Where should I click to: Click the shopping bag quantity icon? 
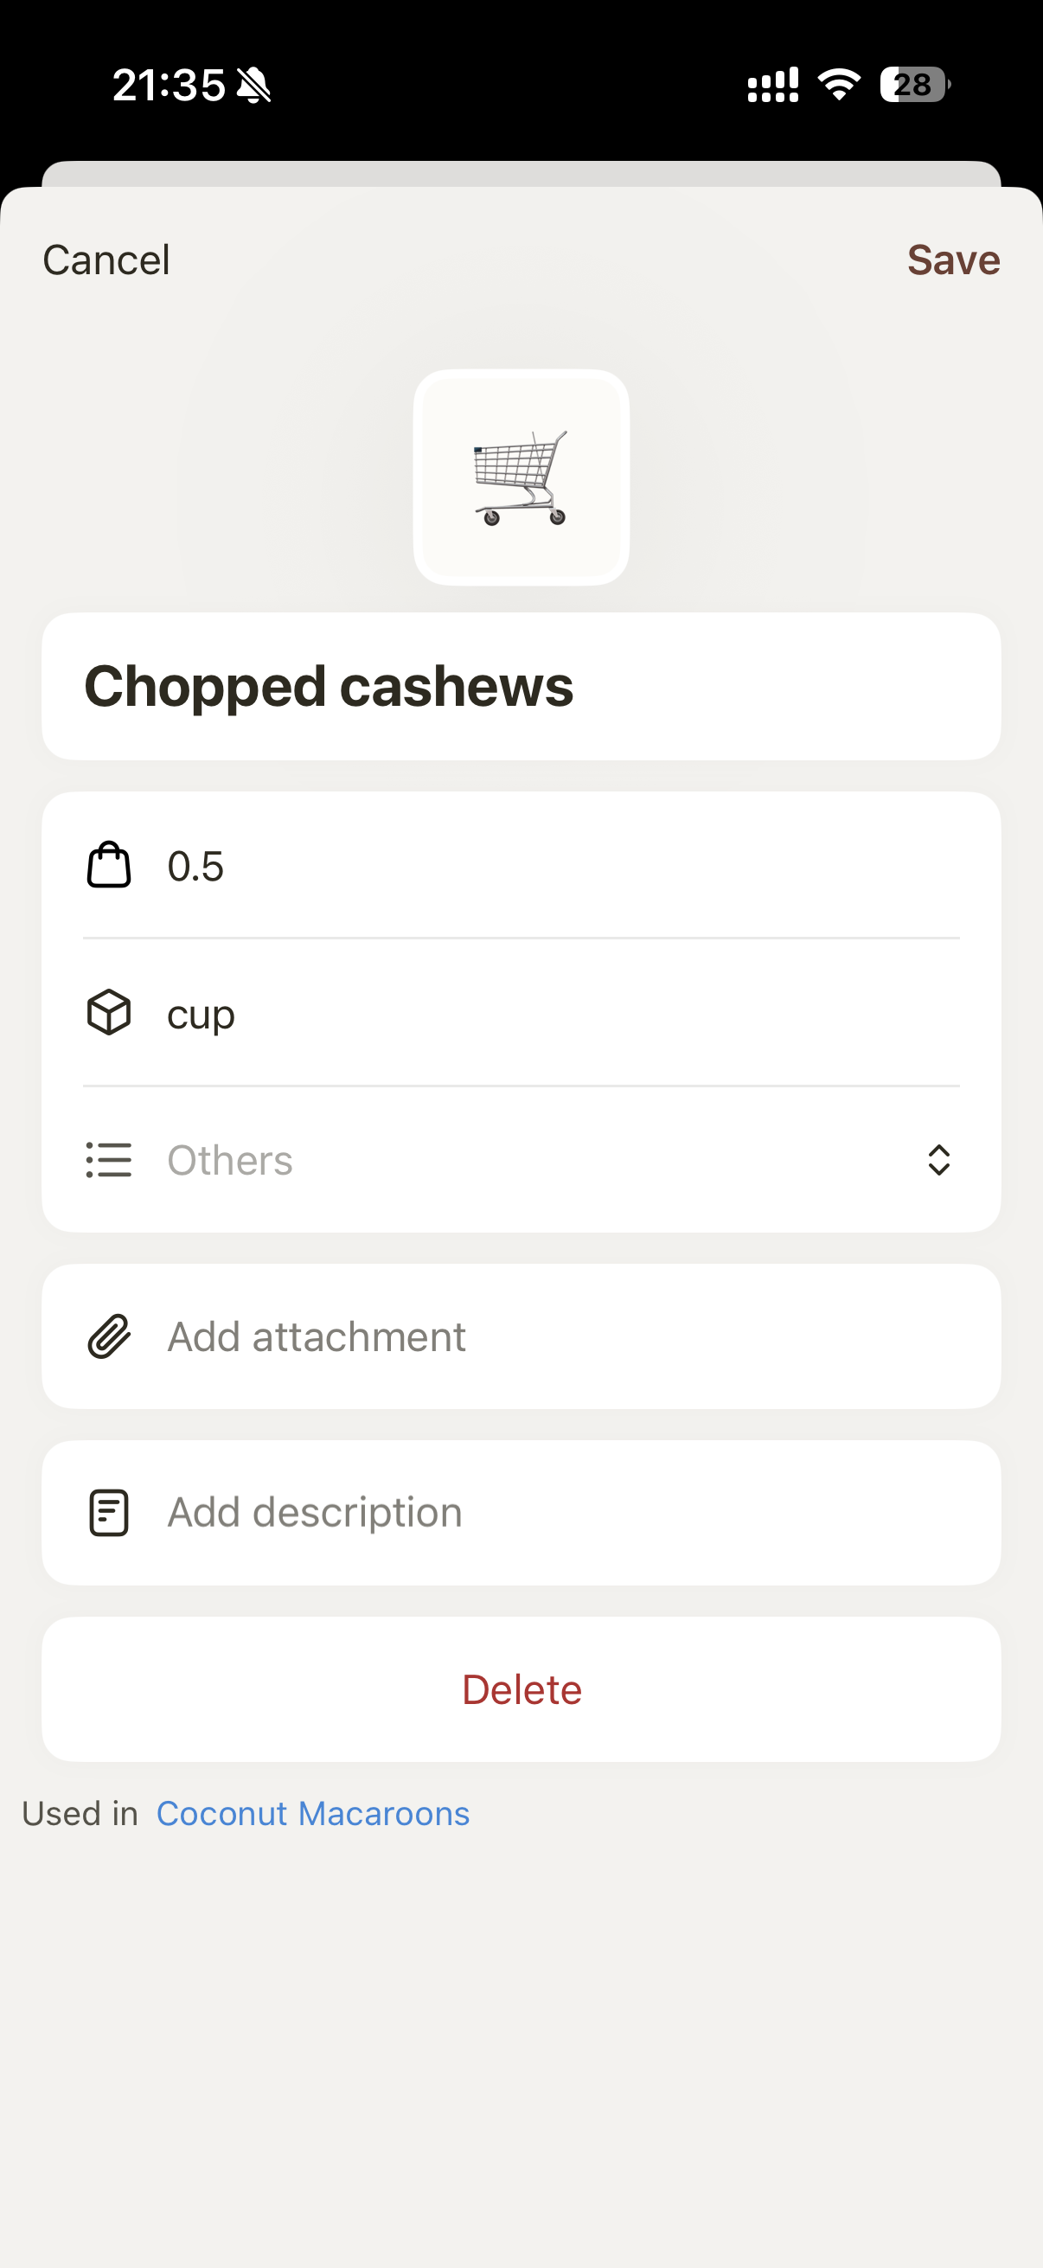click(109, 866)
